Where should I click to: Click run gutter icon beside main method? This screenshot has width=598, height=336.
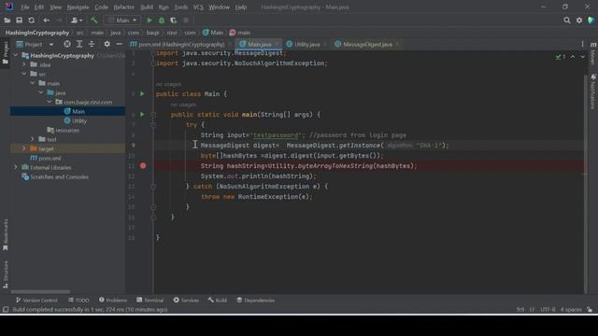point(142,114)
